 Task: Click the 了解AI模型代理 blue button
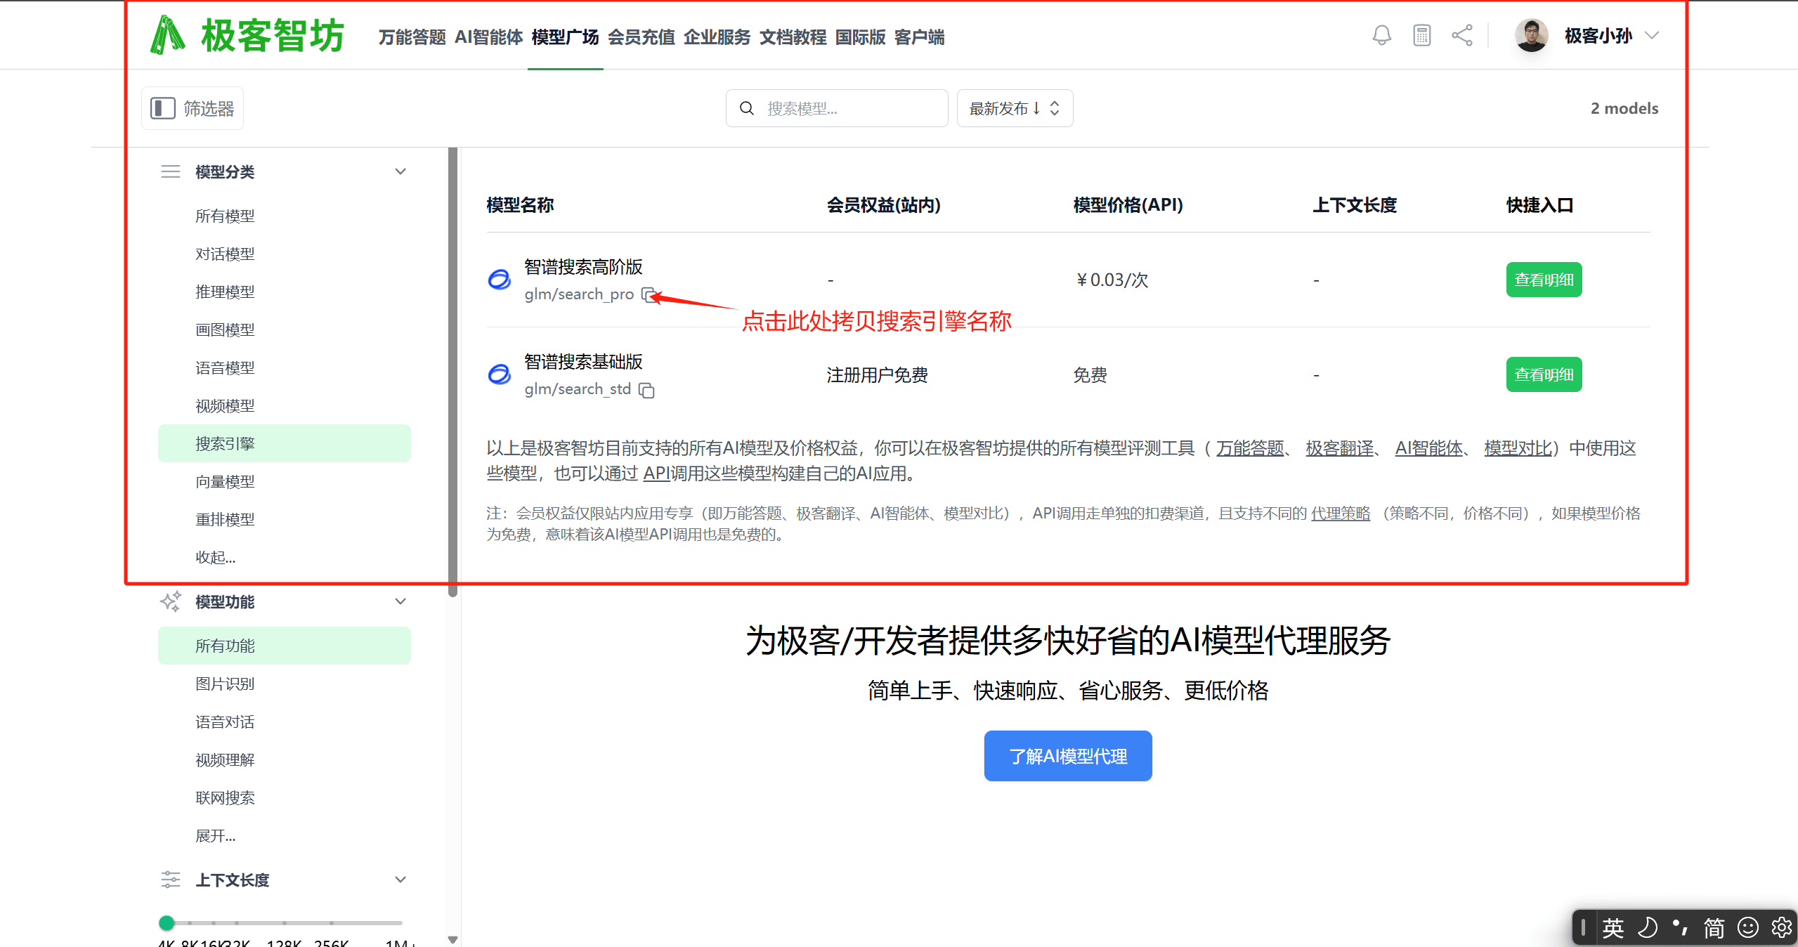click(1068, 756)
